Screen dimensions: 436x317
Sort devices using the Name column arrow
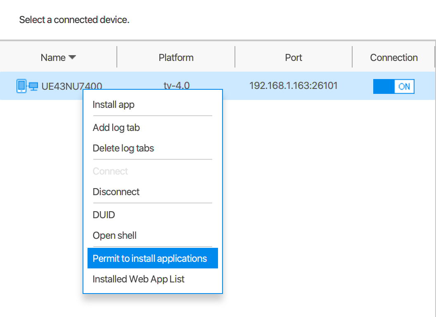(x=72, y=57)
